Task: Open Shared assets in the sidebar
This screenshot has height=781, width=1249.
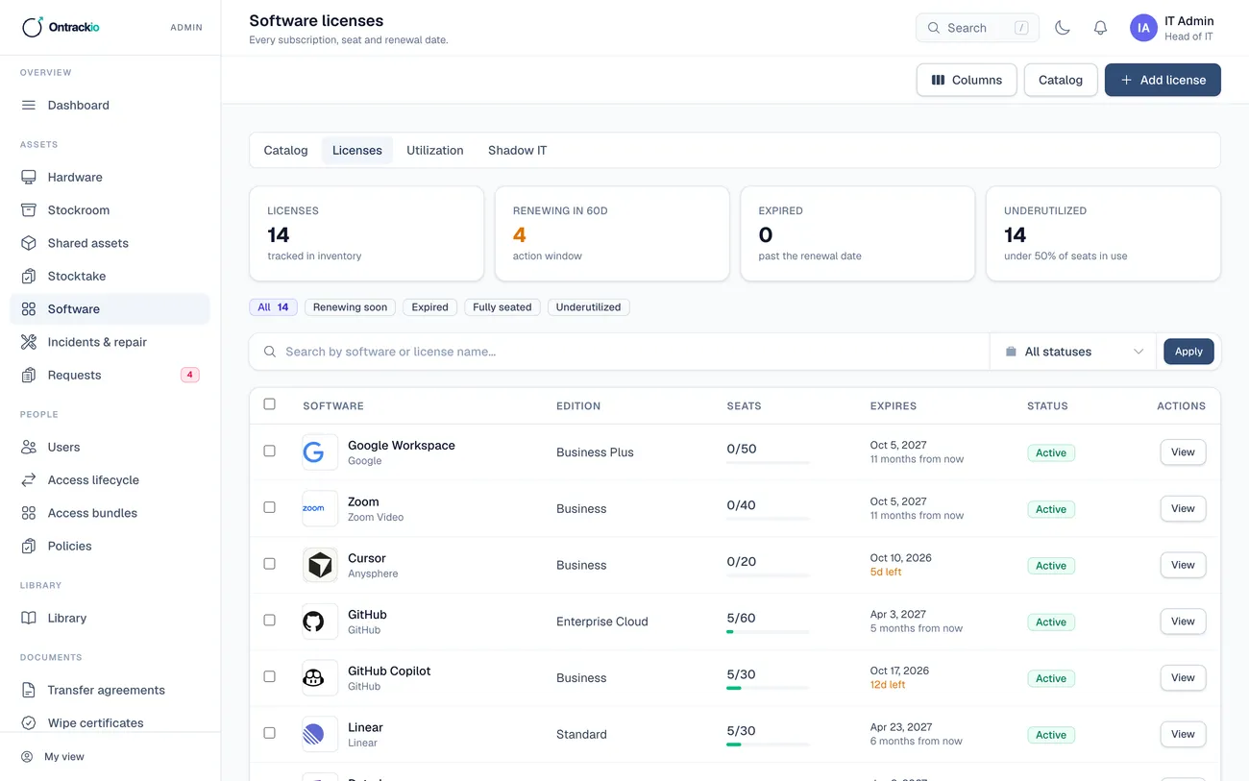Action: 110,243
